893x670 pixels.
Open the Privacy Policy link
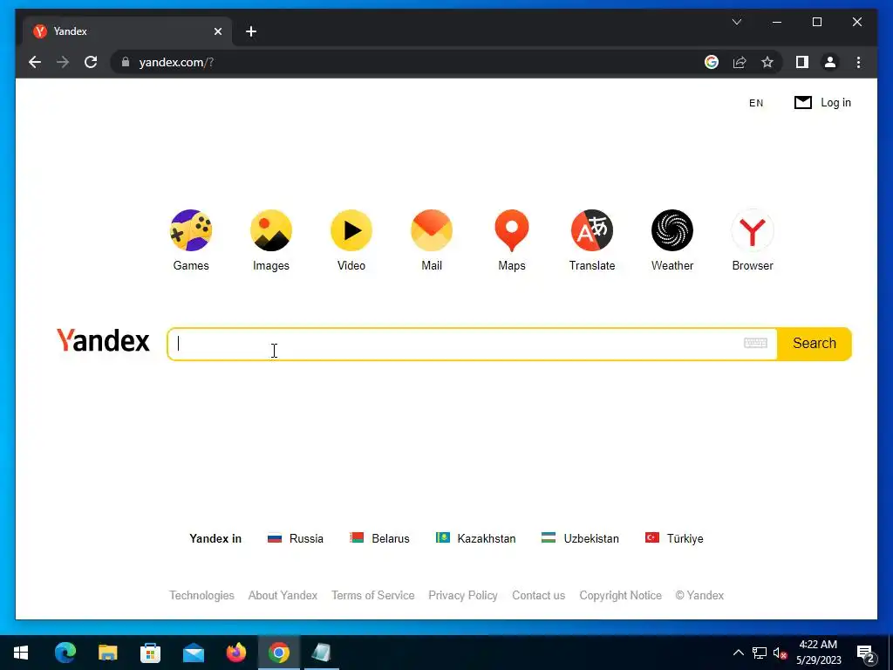[x=463, y=595]
